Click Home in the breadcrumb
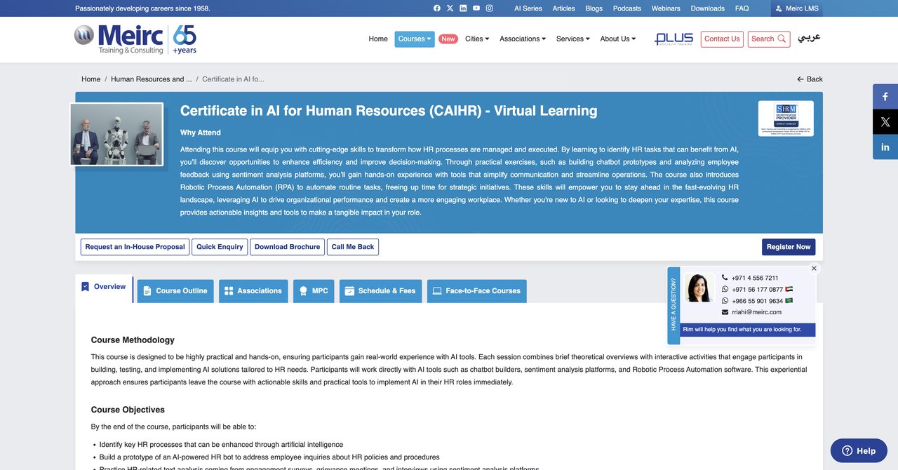Viewport: 898px width, 470px height. pyautogui.click(x=91, y=79)
